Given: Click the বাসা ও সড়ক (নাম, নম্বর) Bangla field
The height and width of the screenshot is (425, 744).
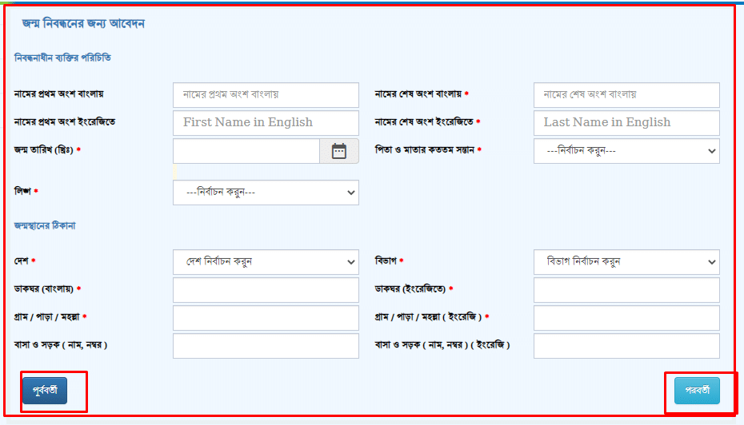Looking at the screenshot, I should point(266,346).
